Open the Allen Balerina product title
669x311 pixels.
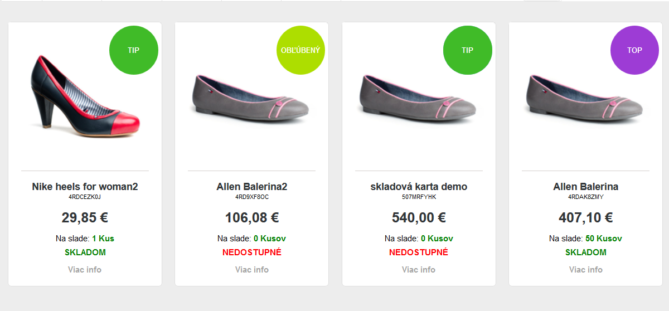[x=586, y=187]
